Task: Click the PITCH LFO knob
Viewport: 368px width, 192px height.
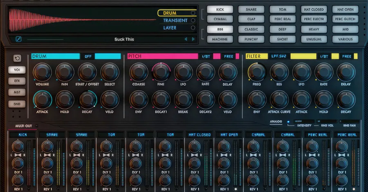Action: pos(183,72)
